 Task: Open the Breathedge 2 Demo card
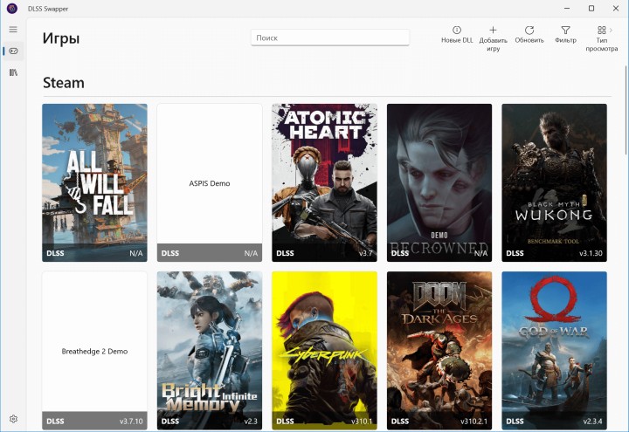(94, 351)
